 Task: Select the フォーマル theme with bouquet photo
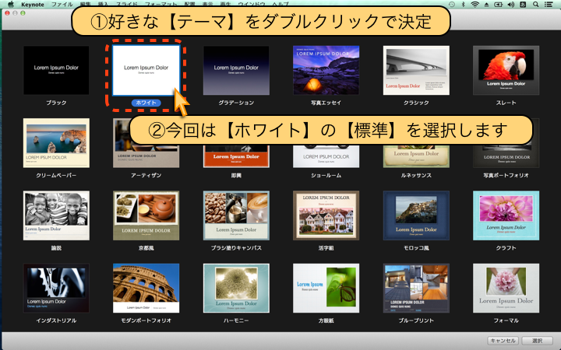click(x=506, y=289)
